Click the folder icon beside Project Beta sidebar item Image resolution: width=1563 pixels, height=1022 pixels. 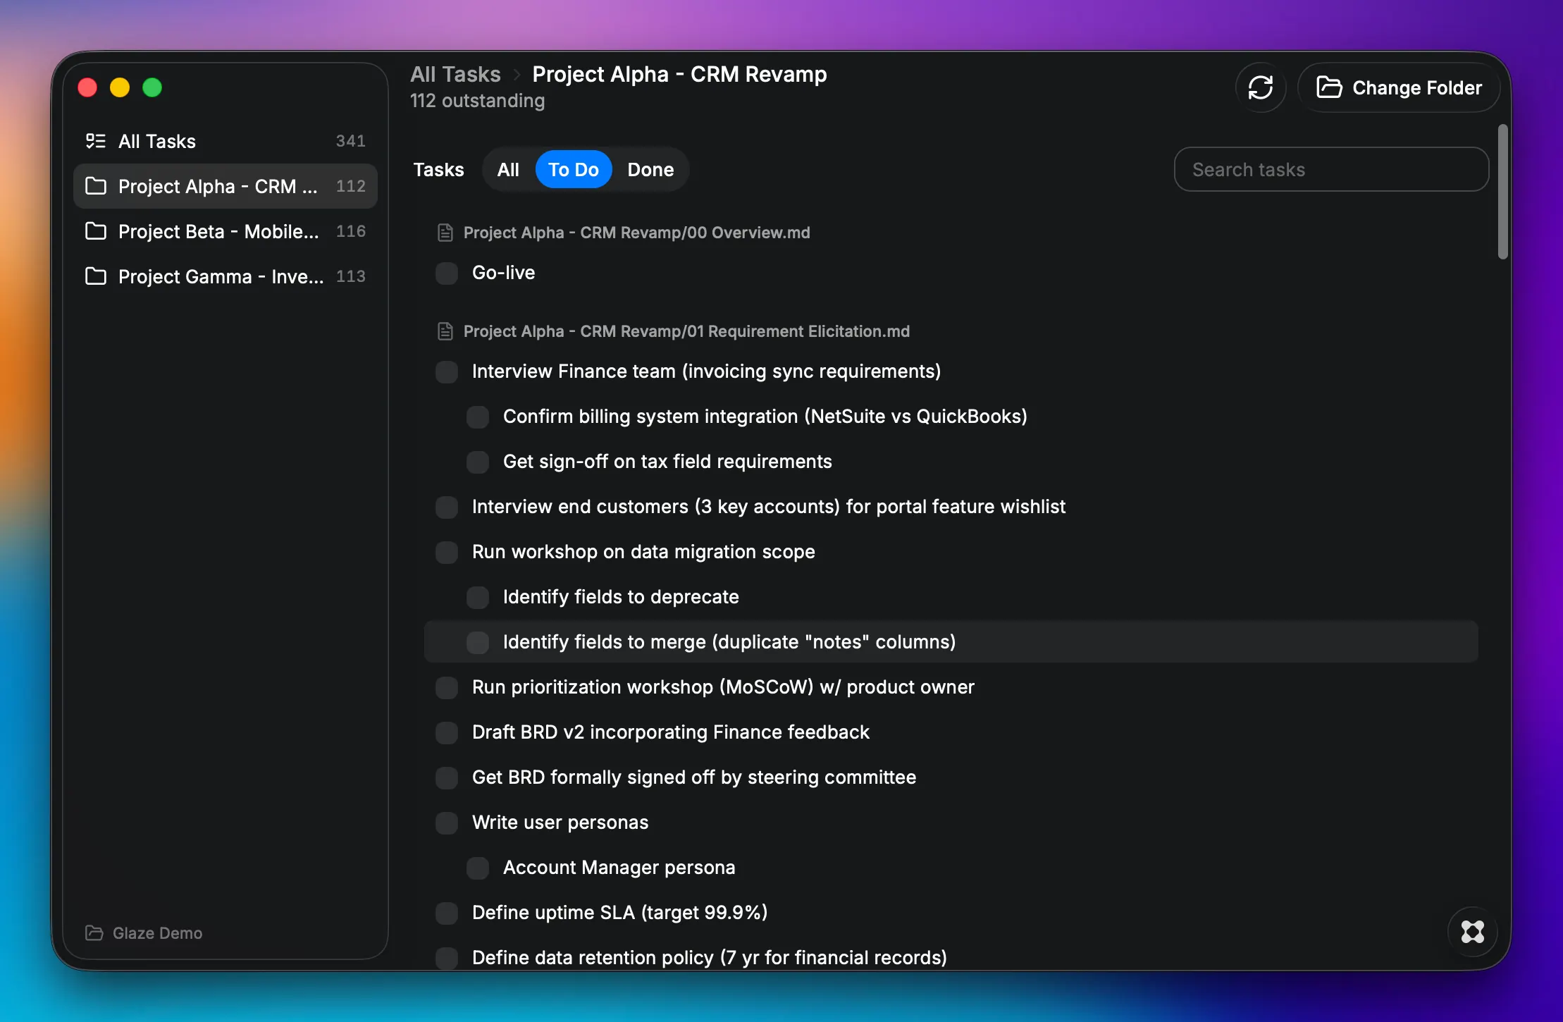coord(96,231)
